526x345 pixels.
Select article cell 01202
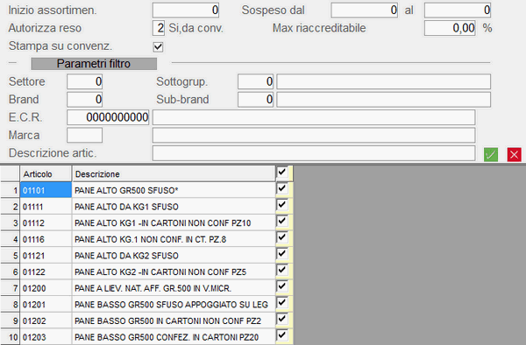coord(46,320)
